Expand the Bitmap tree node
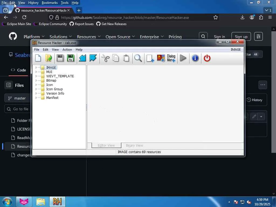 tap(36, 80)
